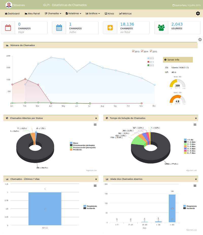Toggle the 2014 year checkbox
The image size is (203, 235).
(142, 51)
